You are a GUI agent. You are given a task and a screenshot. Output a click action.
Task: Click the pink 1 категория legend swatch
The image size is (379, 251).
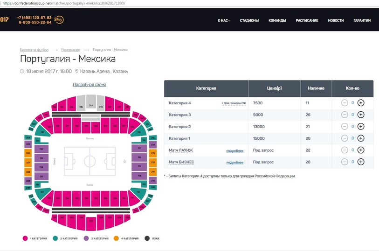pos(25,238)
